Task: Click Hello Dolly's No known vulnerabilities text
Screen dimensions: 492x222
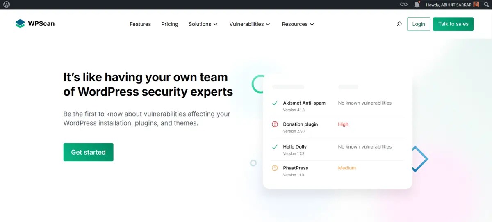Action: click(365, 146)
